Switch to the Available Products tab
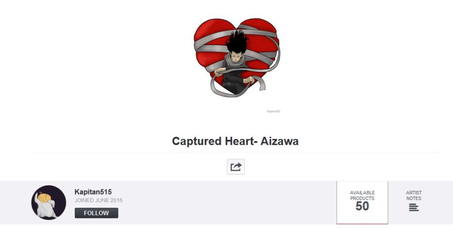The height and width of the screenshot is (229, 453). pos(362,202)
